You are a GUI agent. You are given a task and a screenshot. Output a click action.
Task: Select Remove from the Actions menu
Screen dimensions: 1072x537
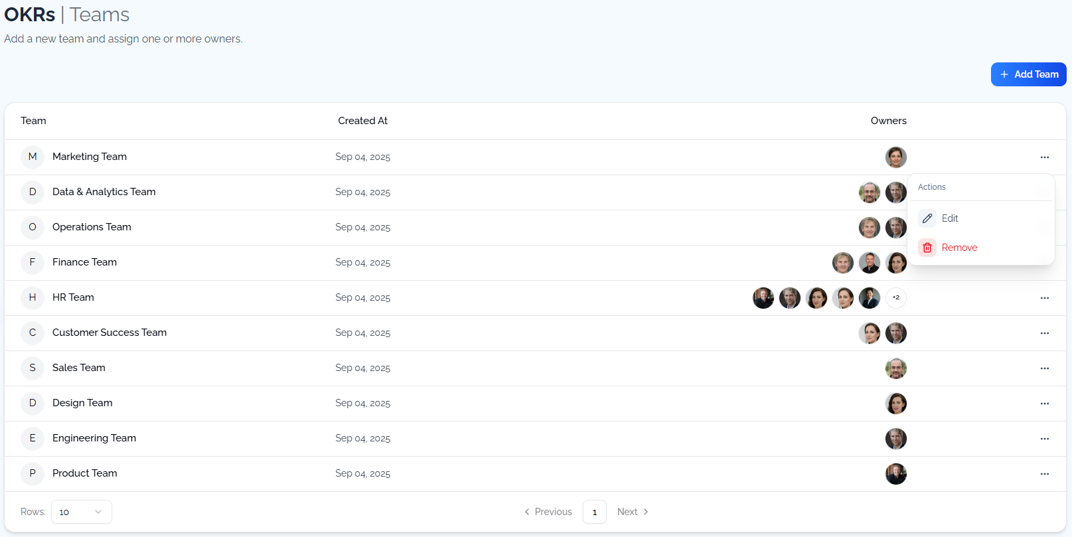959,248
